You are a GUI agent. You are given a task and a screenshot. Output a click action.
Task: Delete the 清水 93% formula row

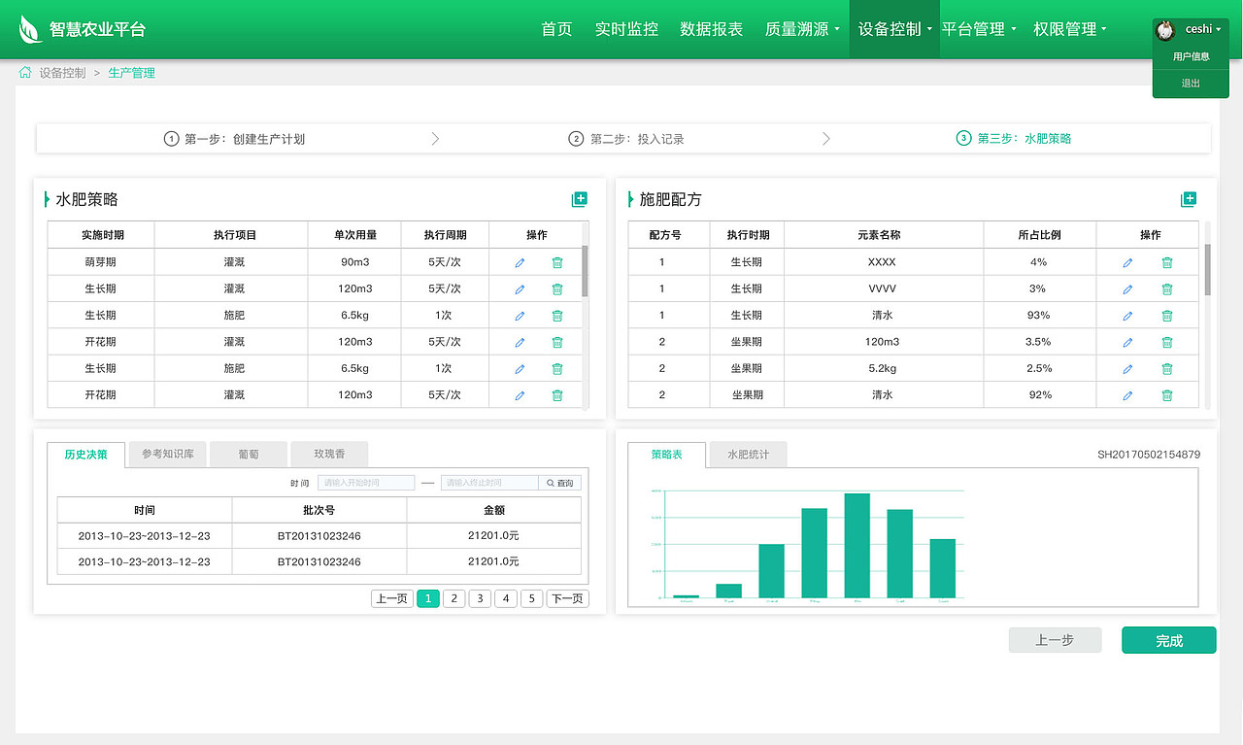[1167, 316]
